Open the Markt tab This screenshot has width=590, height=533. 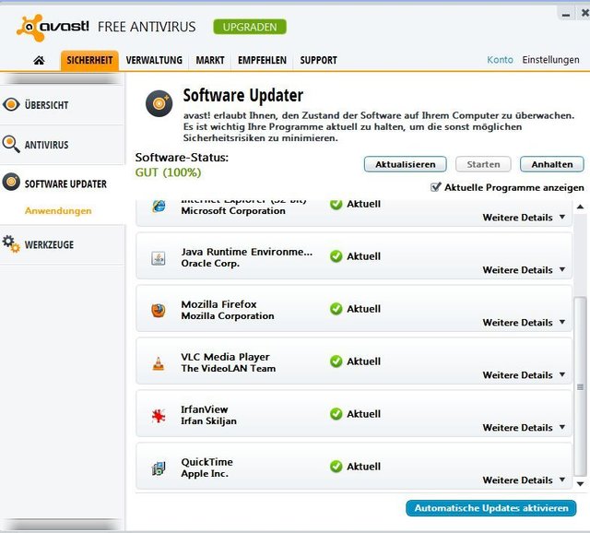[x=210, y=60]
